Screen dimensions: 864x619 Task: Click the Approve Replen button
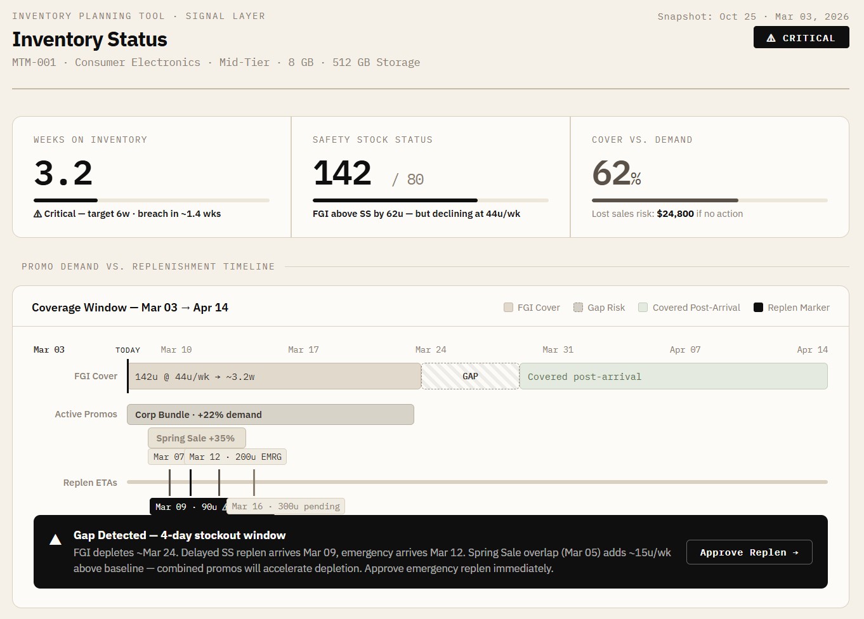(x=749, y=552)
